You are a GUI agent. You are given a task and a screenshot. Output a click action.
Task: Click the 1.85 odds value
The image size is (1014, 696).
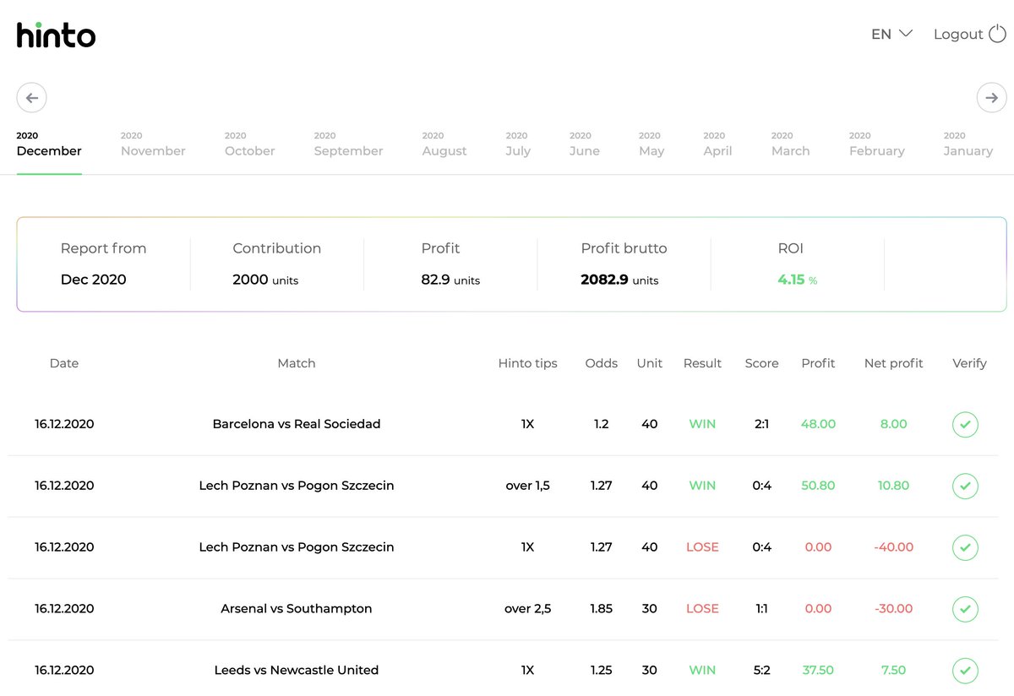pyautogui.click(x=602, y=609)
